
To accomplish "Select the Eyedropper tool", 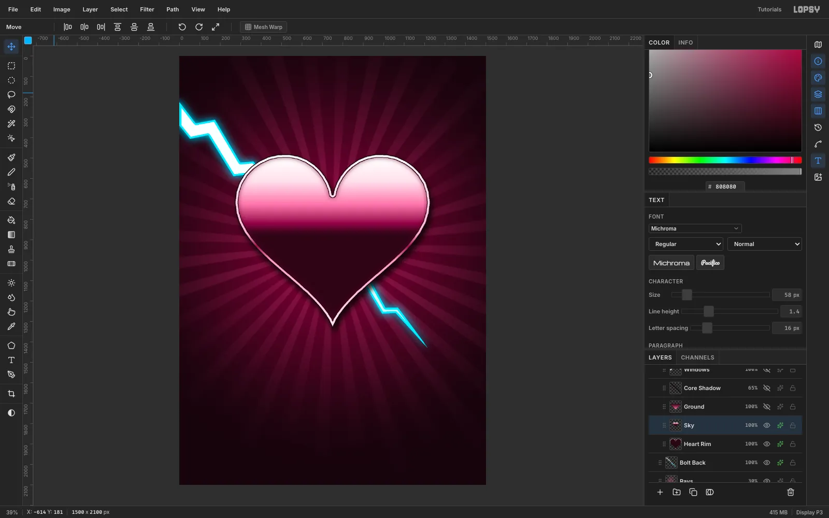I will click(x=11, y=326).
